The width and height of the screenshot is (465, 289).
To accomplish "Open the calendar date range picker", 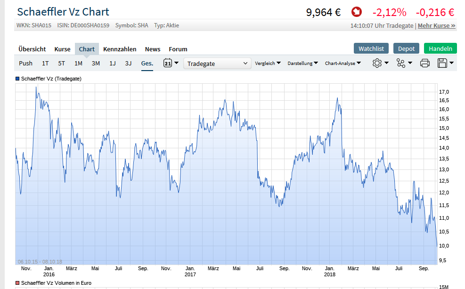I will coord(168,63).
